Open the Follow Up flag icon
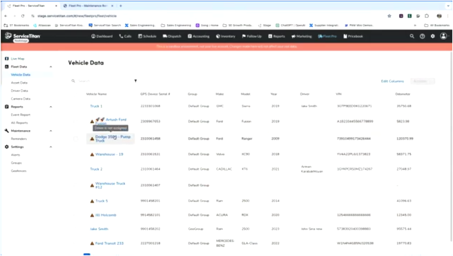Image resolution: width=453 pixels, height=256 pixels. point(244,36)
